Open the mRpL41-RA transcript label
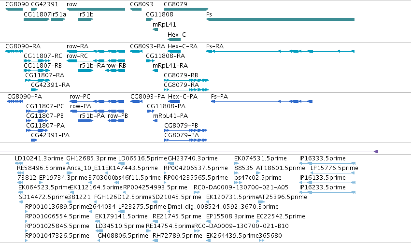 (170, 66)
